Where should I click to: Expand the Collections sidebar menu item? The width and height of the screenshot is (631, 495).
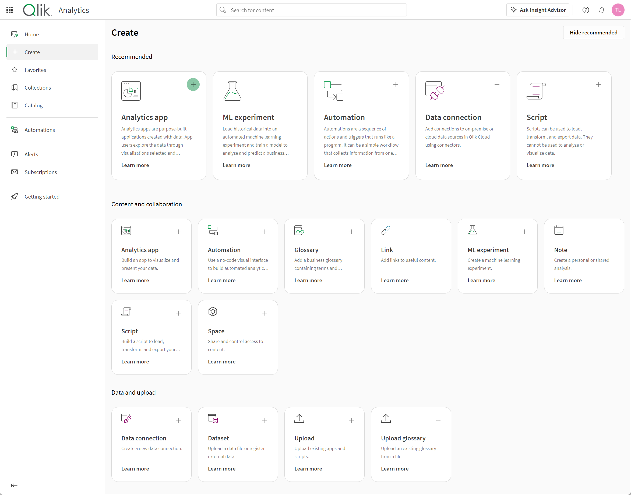coord(38,87)
